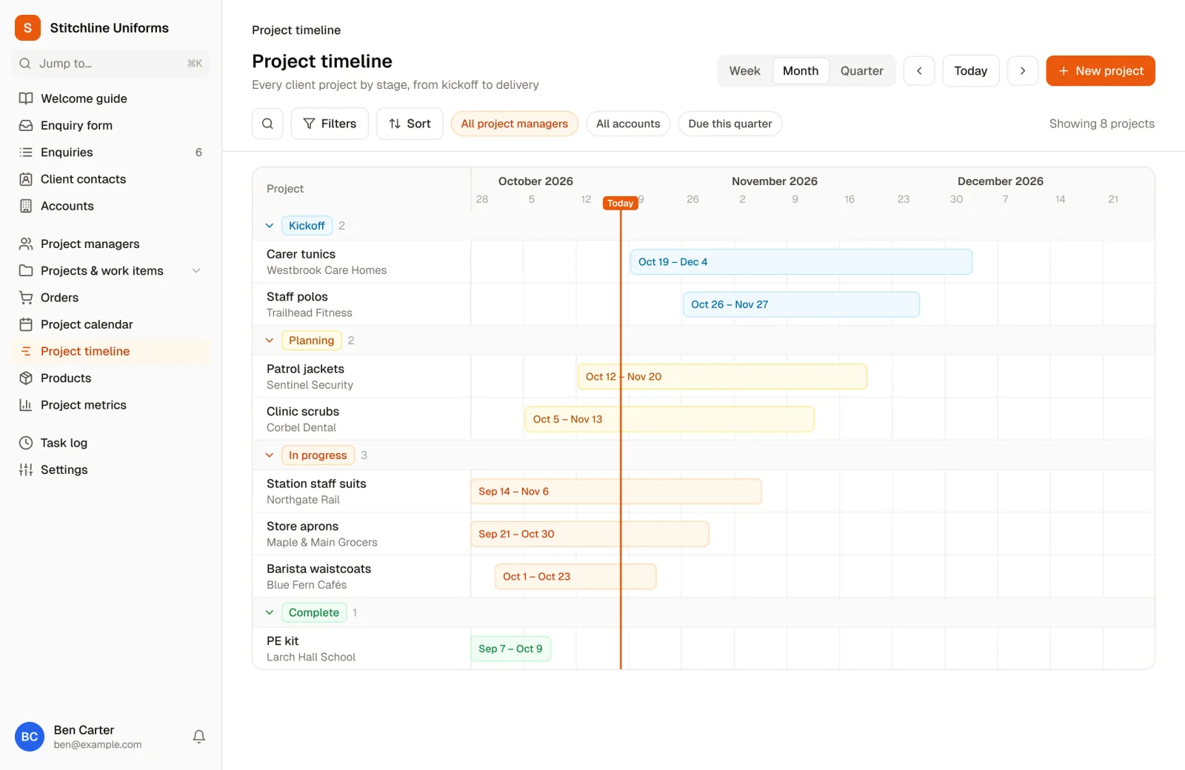The image size is (1185, 770).
Task: Collapse the Planning group
Action: pyautogui.click(x=270, y=341)
